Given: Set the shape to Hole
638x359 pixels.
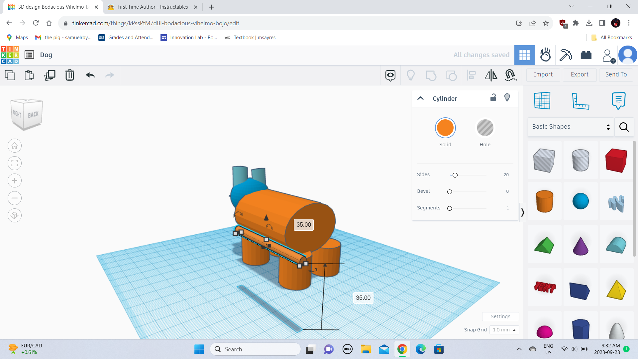Looking at the screenshot, I should point(485,128).
